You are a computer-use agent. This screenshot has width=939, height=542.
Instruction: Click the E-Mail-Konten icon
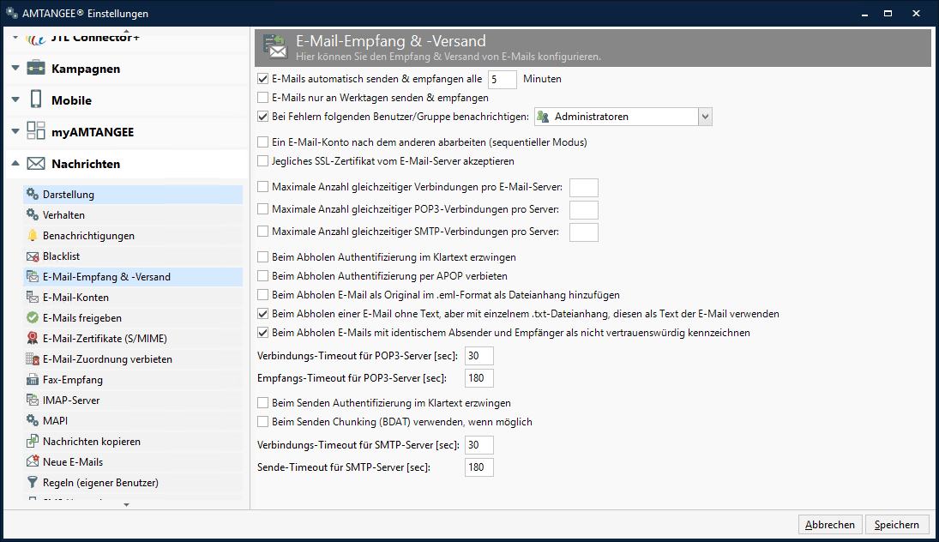[33, 297]
